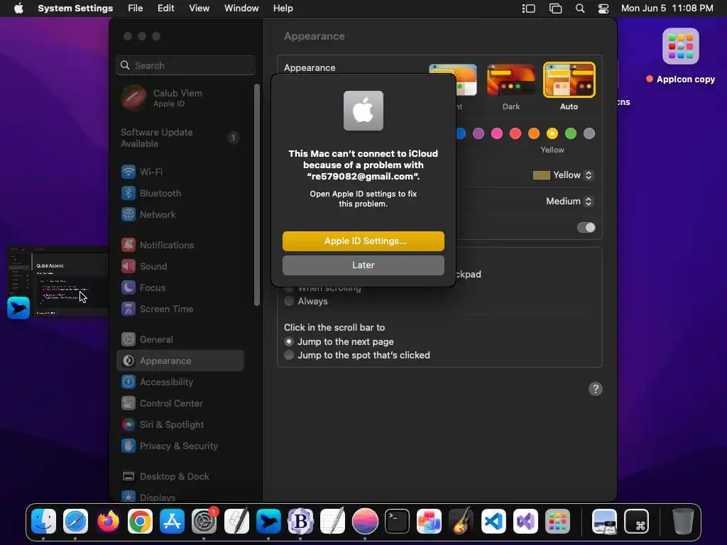Click the help question mark button
727x545 pixels.
point(596,389)
